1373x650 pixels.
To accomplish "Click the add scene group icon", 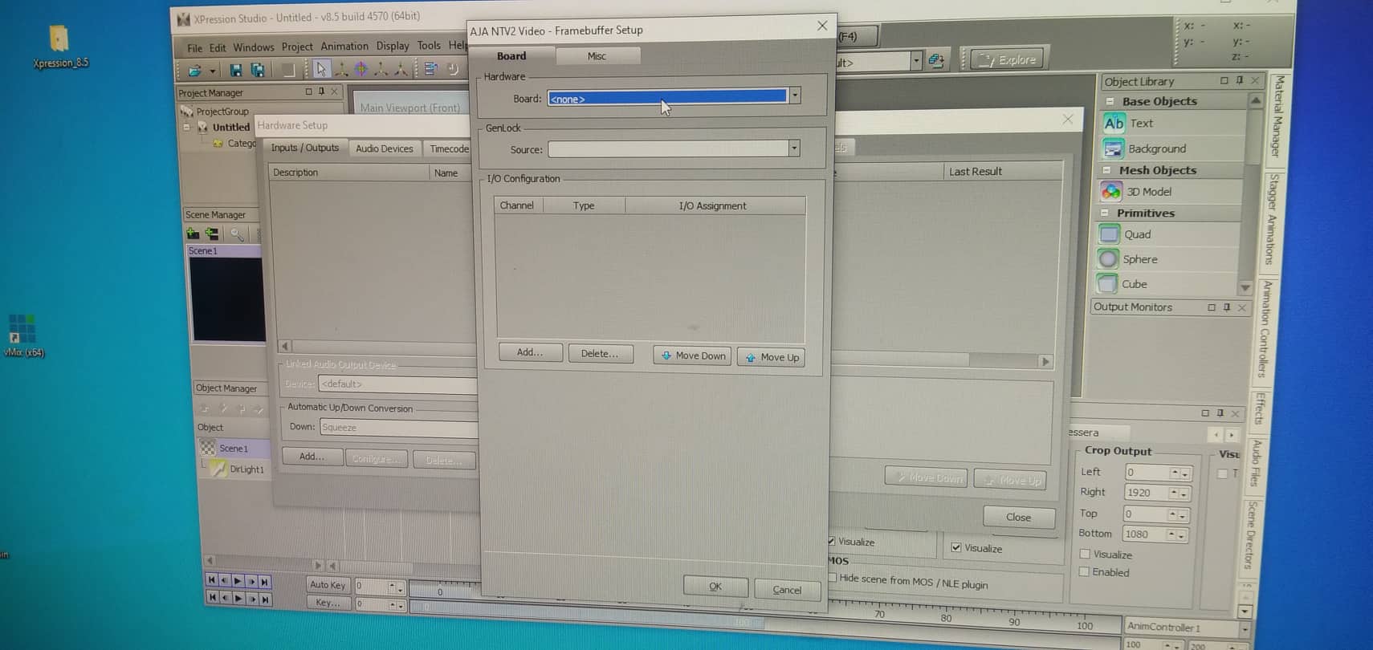I will 212,234.
